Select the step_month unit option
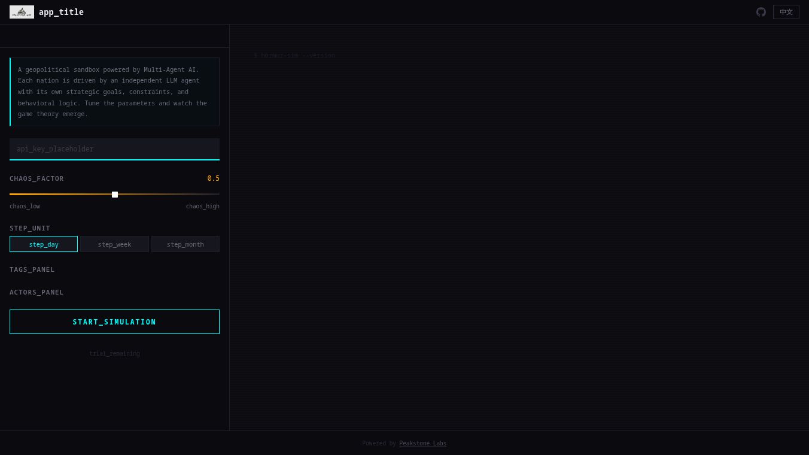Screen dimensions: 809x455 (x=185, y=244)
